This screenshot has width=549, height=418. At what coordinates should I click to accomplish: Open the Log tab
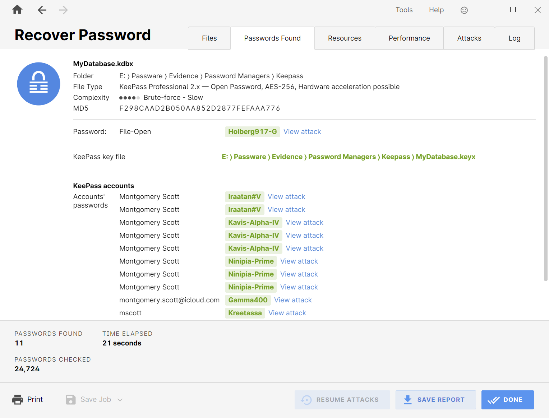515,38
